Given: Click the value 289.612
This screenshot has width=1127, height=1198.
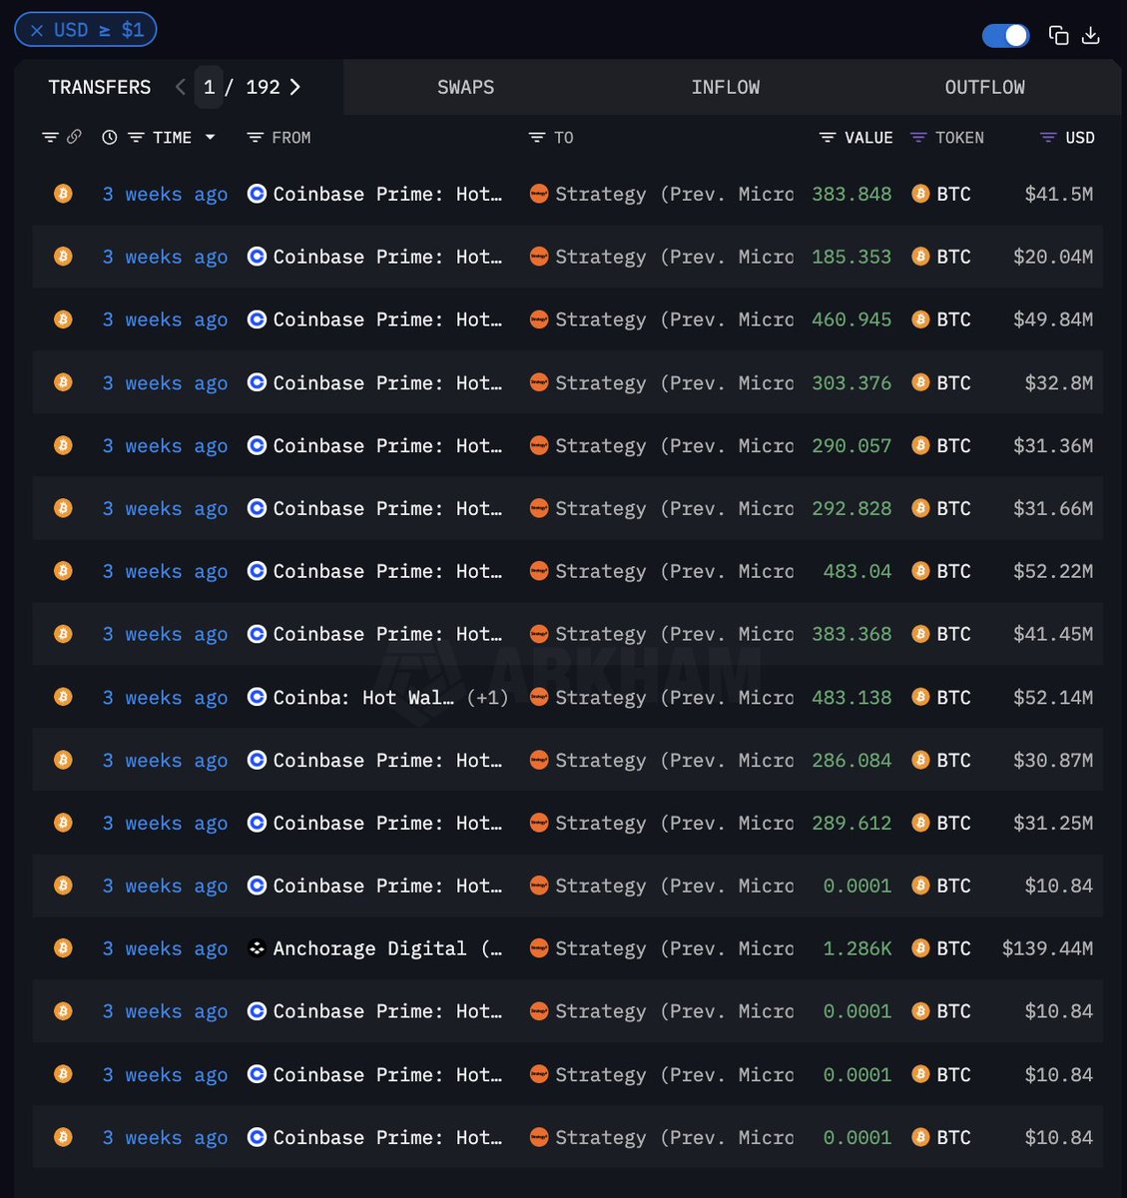Looking at the screenshot, I should (851, 823).
